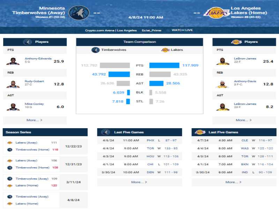Click Rudy Gobert's player photo

tap(13, 84)
